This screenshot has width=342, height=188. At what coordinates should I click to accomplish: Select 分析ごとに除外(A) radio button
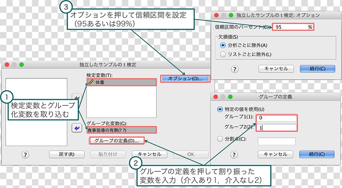pos(222,45)
